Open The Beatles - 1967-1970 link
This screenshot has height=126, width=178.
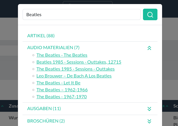click(x=62, y=97)
